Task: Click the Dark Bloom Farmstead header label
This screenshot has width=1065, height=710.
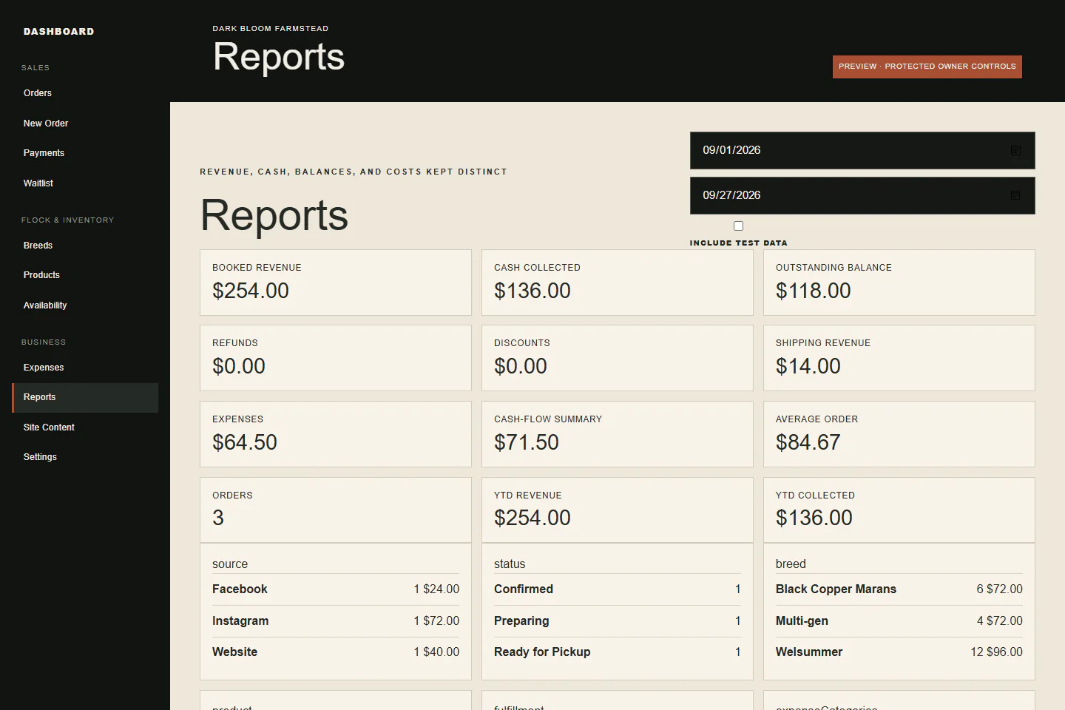Action: click(271, 29)
